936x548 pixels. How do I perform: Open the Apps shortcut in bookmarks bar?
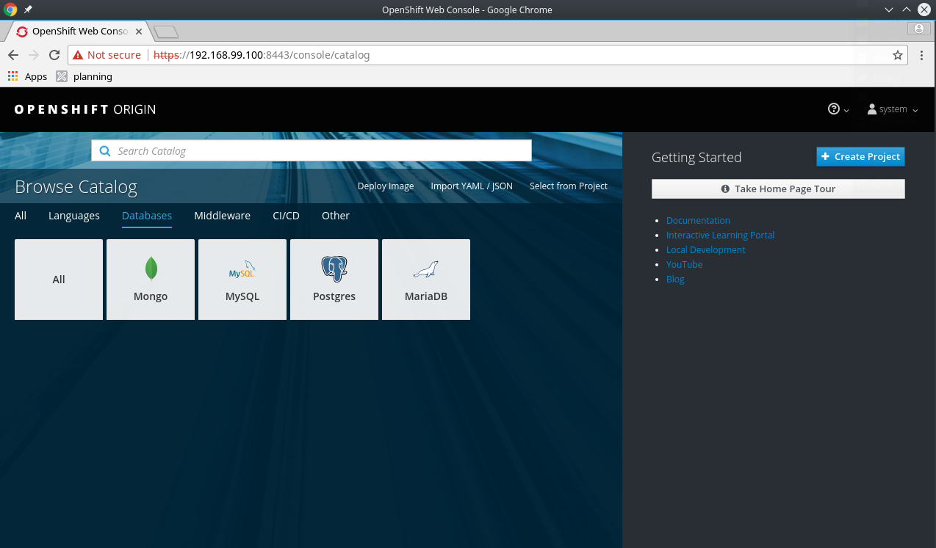tap(27, 76)
